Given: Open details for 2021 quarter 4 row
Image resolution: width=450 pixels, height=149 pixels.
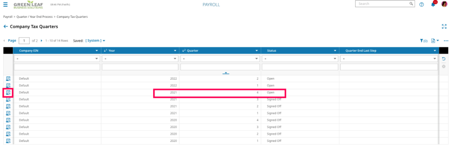Looking at the screenshot, I should (8, 92).
